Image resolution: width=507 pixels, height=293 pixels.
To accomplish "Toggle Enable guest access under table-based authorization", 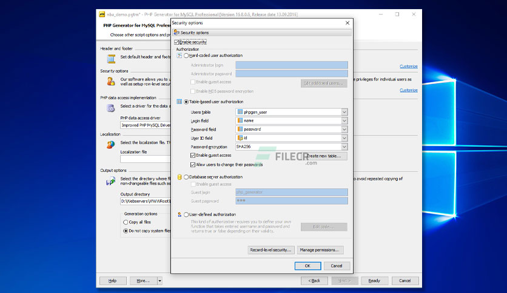I will 193,155.
